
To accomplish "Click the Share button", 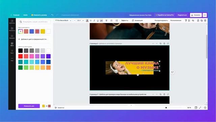I will (182, 15).
